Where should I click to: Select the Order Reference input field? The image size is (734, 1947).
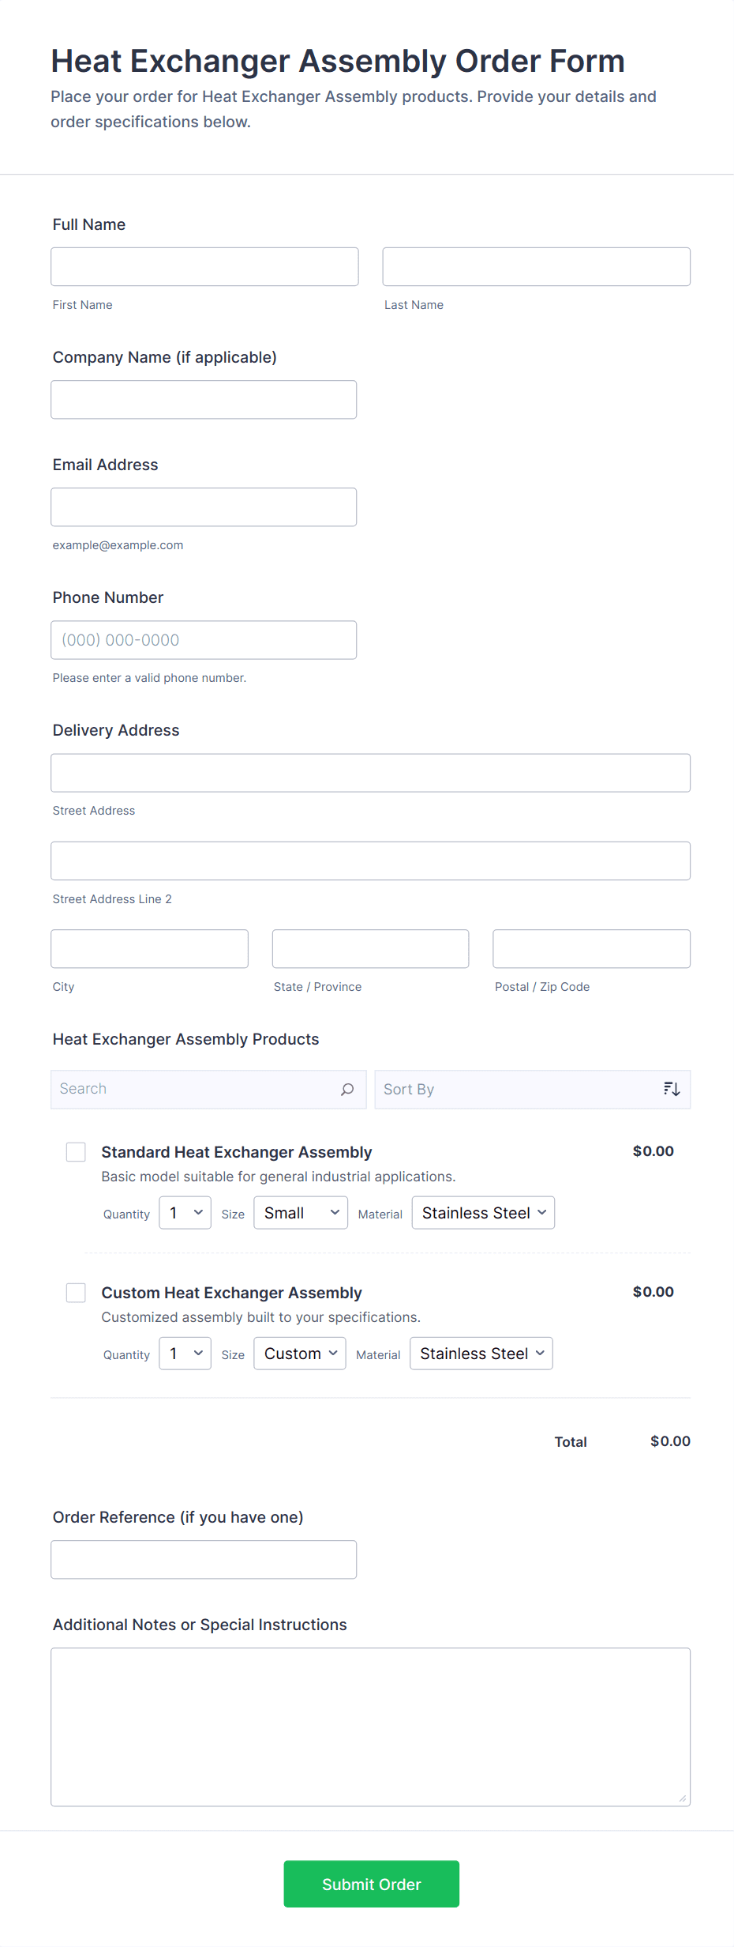[x=204, y=1560]
